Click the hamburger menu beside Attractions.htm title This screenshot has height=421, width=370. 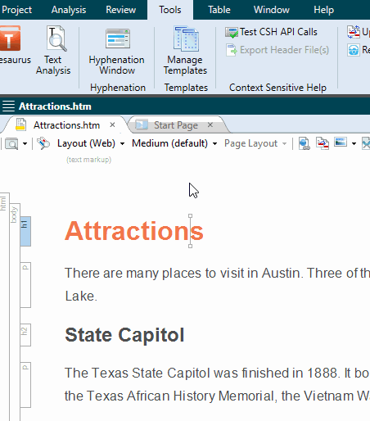[8, 106]
